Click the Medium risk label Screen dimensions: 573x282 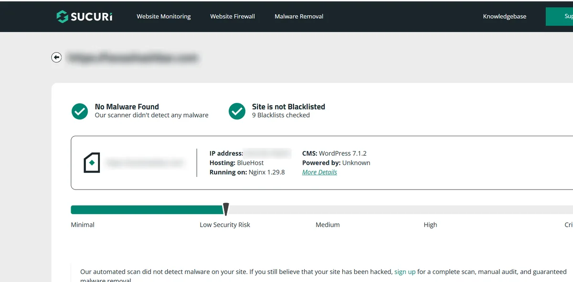(x=328, y=224)
